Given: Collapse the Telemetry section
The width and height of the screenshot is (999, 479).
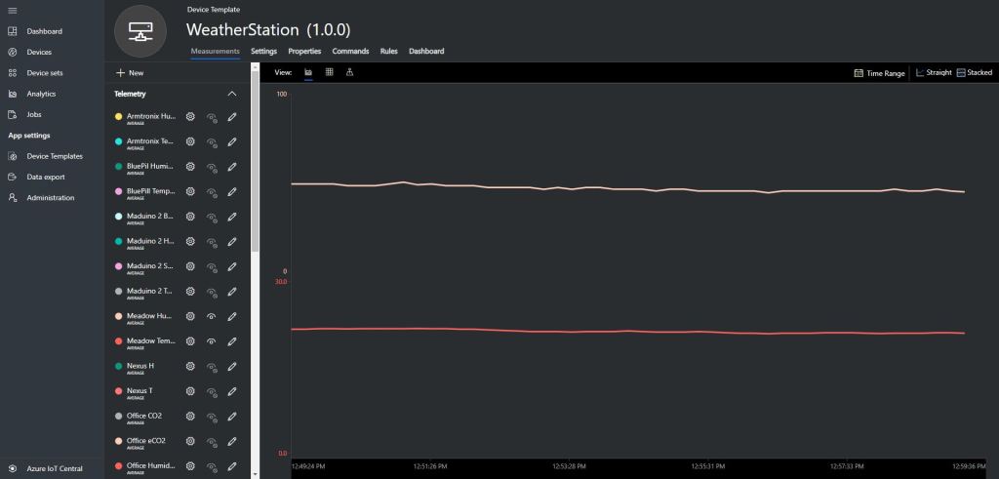Looking at the screenshot, I should point(231,94).
